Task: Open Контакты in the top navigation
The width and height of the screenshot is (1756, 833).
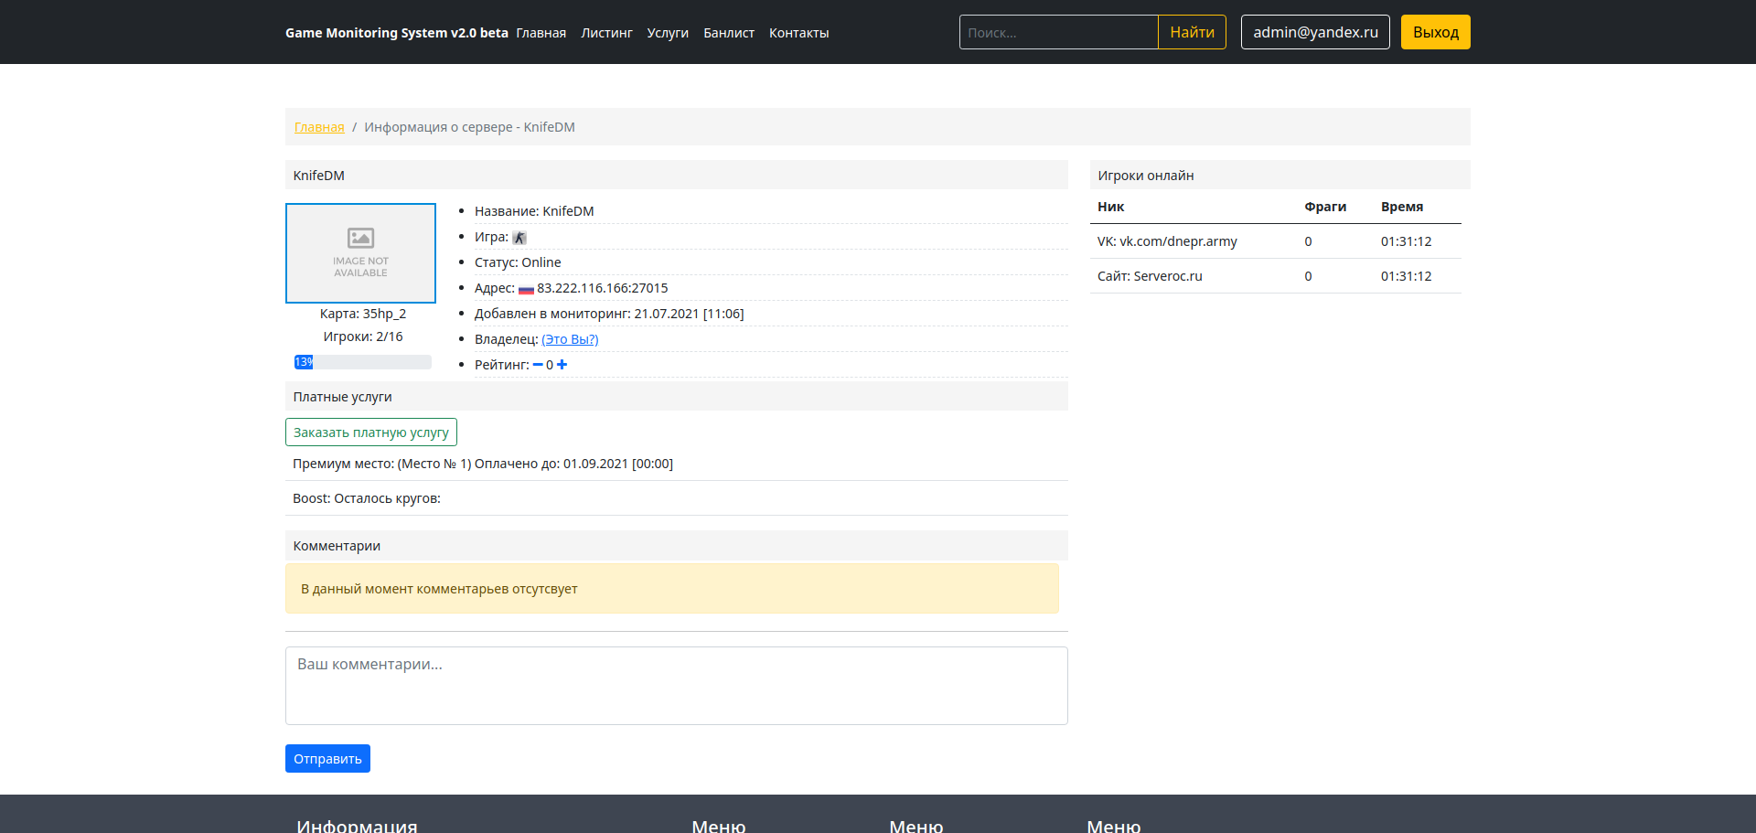Action: click(798, 33)
